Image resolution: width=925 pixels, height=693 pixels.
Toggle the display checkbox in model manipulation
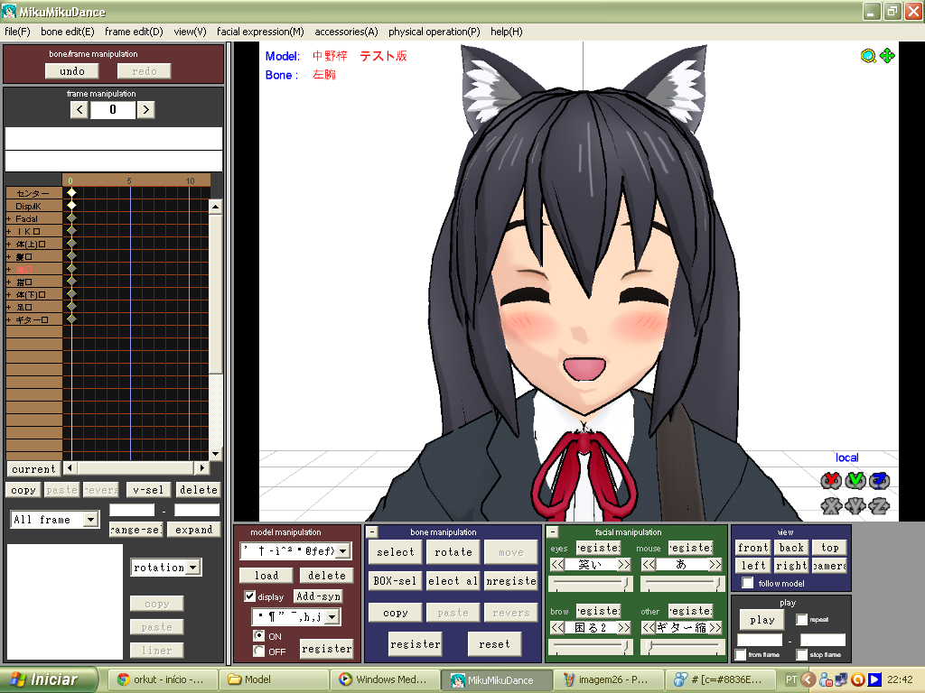click(250, 596)
